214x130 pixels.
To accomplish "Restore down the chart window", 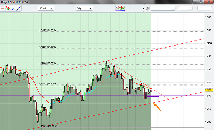I will 201,2.
